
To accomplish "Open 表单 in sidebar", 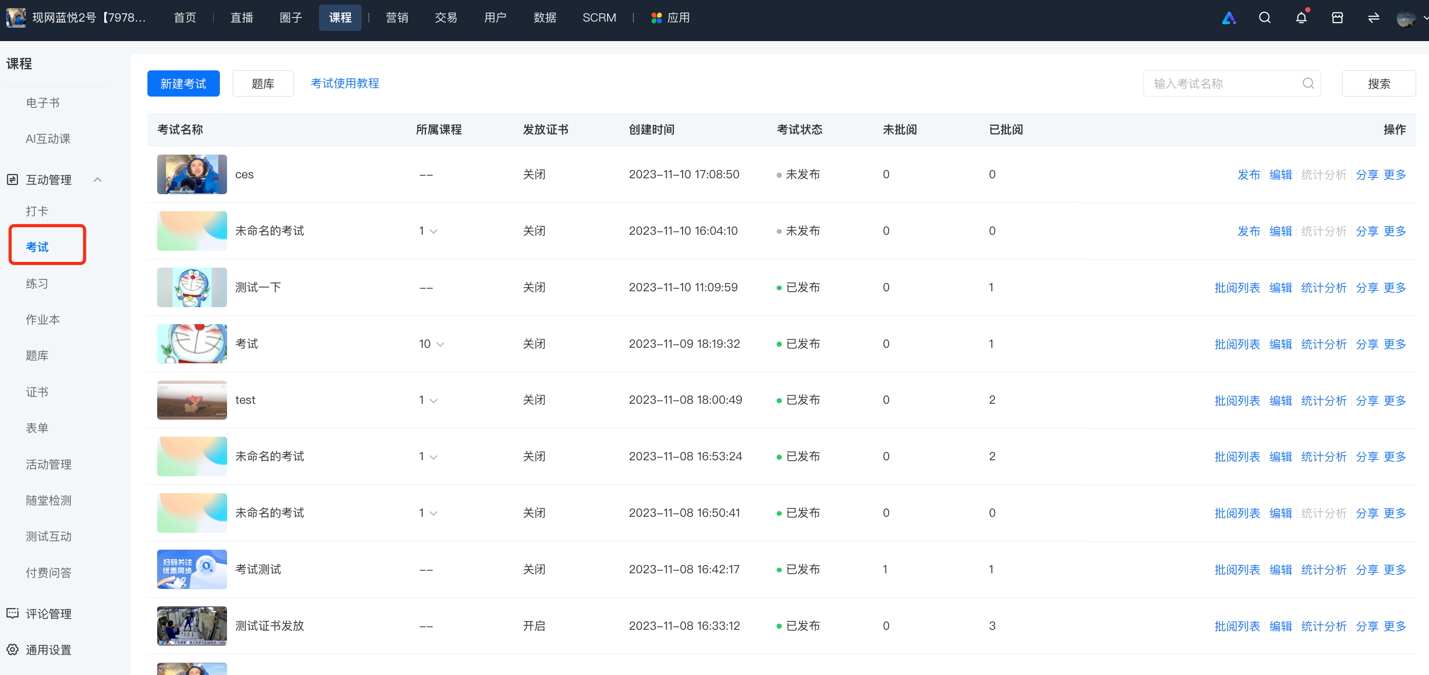I will [37, 428].
